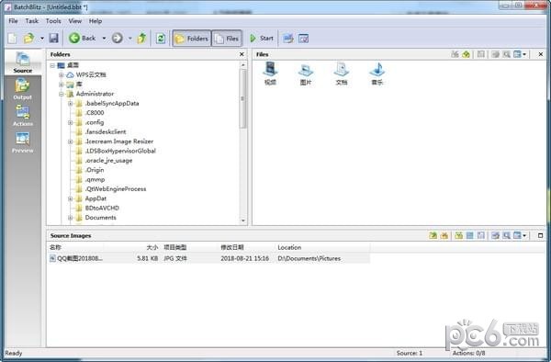Viewport: 551px width, 362px height.
Task: Open the Back history dropdown arrow
Action: [104, 39]
